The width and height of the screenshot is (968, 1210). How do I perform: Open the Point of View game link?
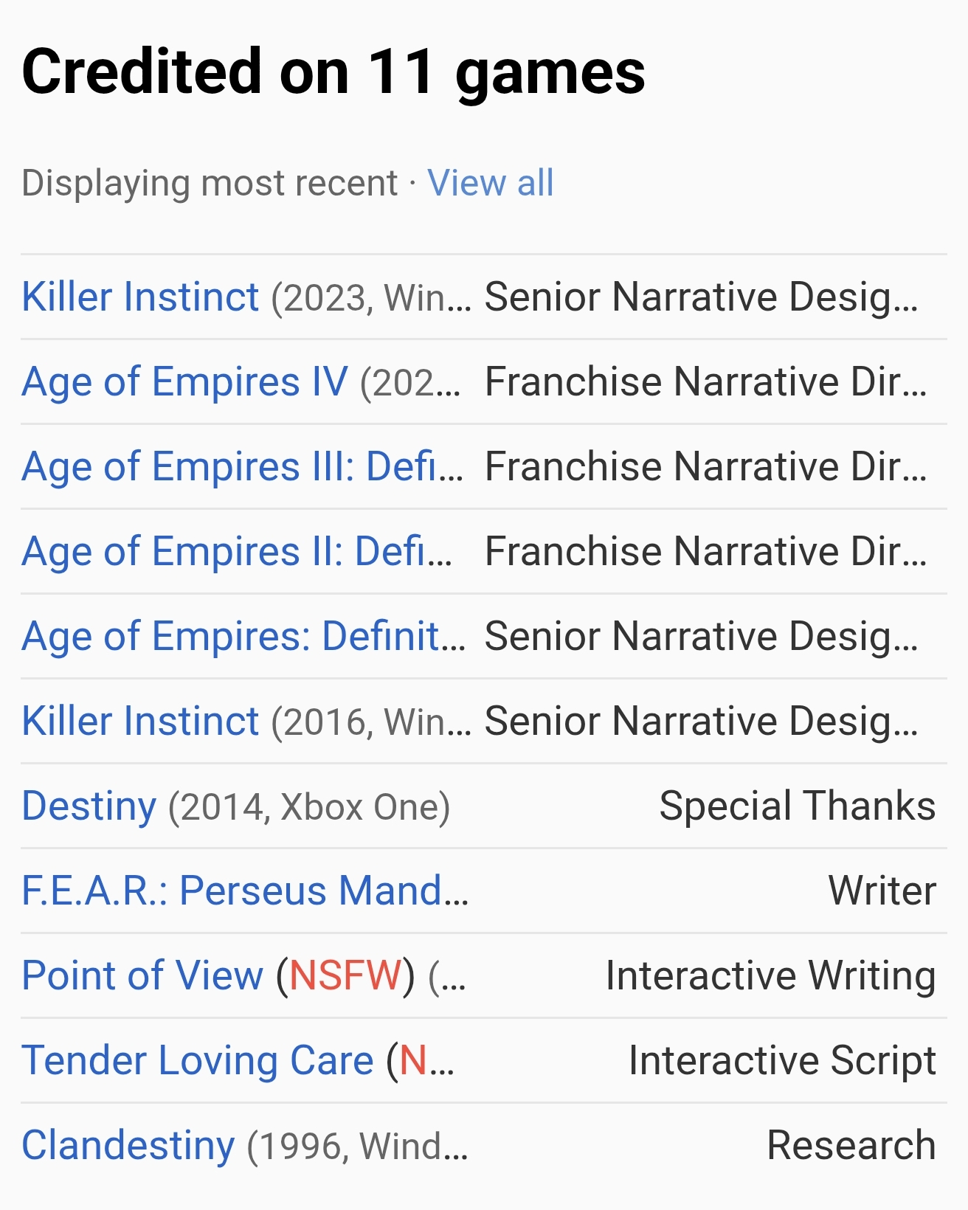click(142, 976)
